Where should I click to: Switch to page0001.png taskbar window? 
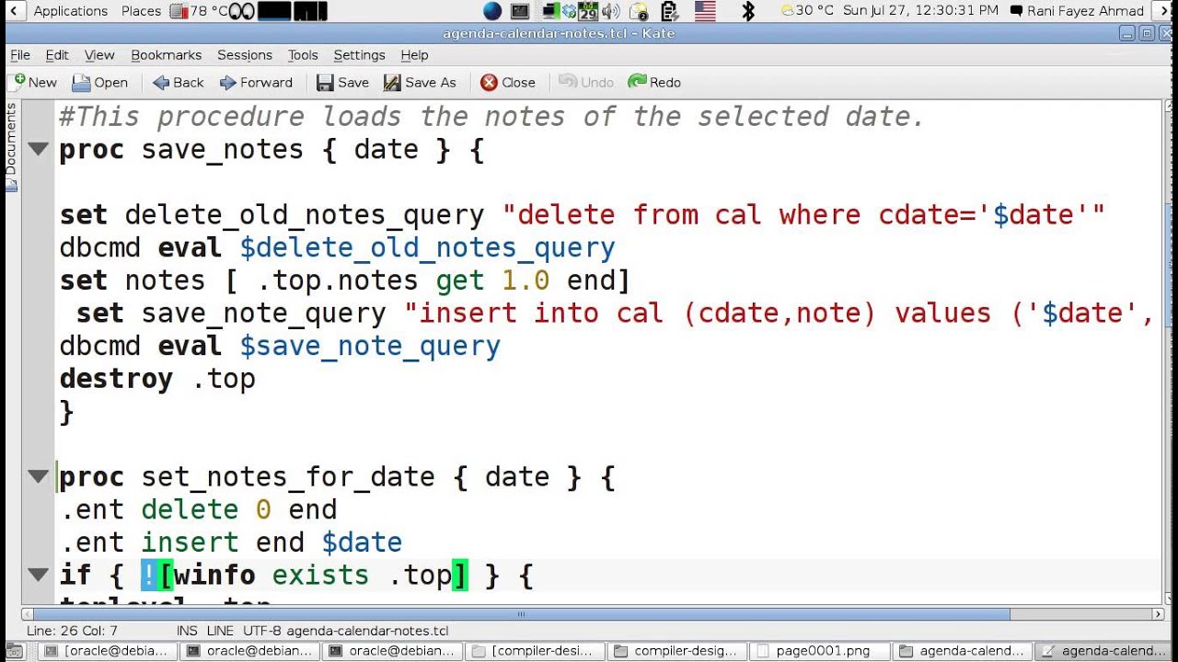click(x=821, y=651)
